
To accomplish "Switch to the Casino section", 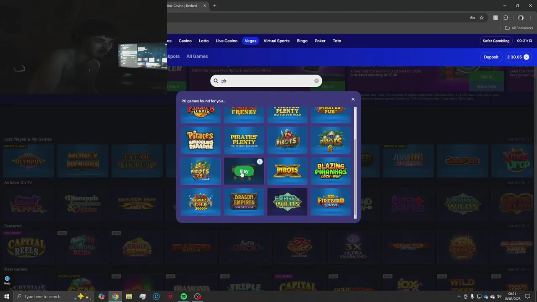I will (185, 41).
